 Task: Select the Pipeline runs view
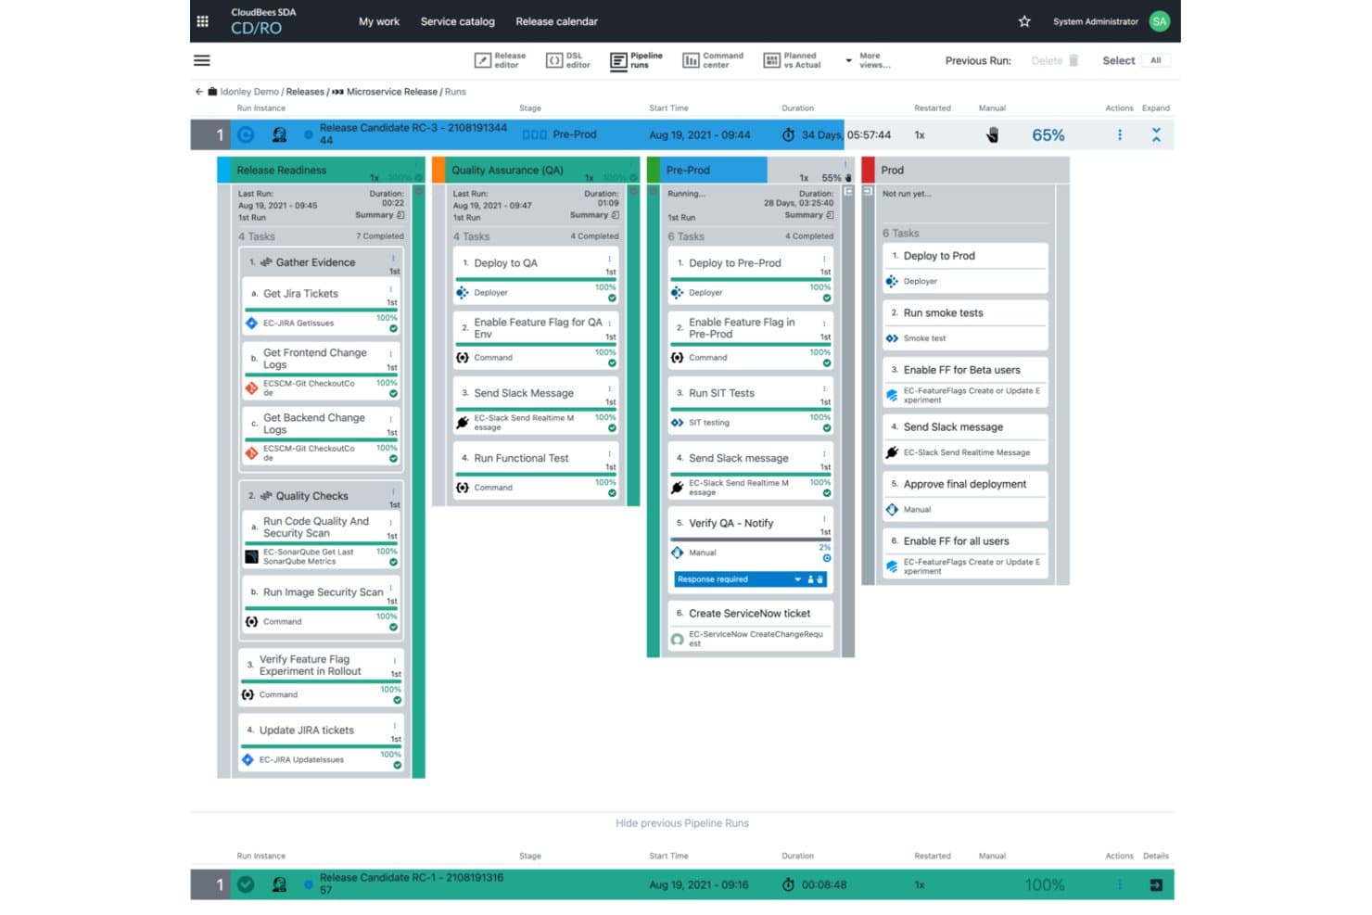(x=637, y=60)
